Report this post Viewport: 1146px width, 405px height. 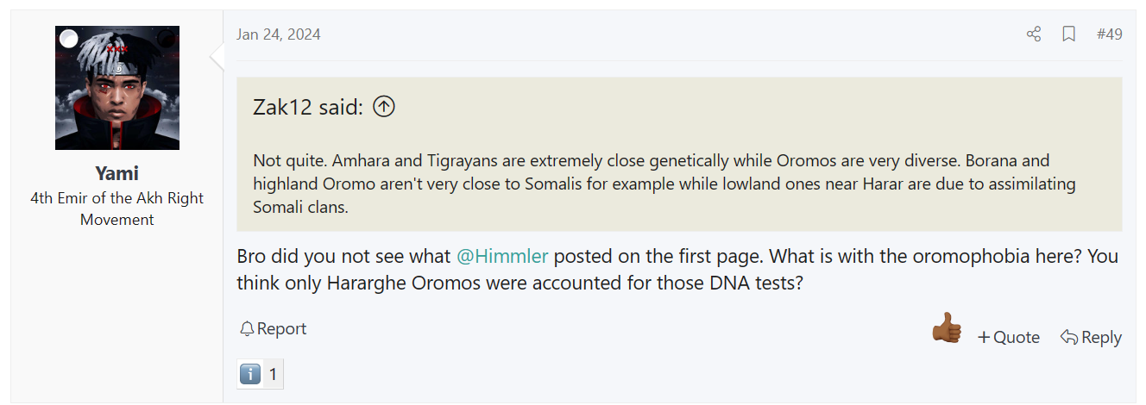[x=273, y=329]
